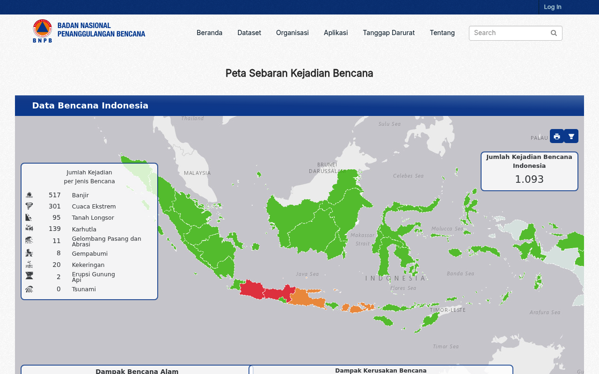Click Dampak Bencana Alam panel title

click(x=137, y=371)
